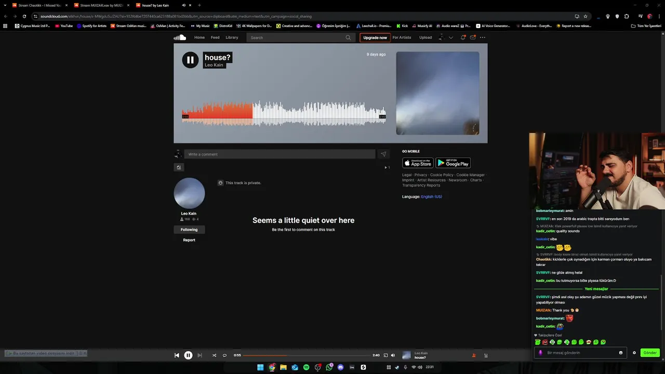The width and height of the screenshot is (665, 374).
Task: Open SoundCloud messages envelope
Action: [473, 37]
